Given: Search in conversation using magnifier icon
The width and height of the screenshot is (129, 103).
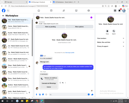Looking at the screenshot, I should point(114,31).
